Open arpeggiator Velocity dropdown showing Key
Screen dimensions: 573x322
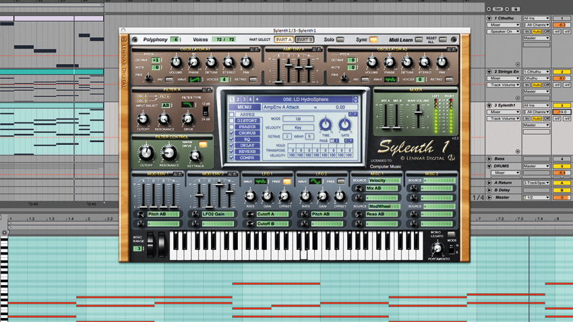(x=298, y=127)
